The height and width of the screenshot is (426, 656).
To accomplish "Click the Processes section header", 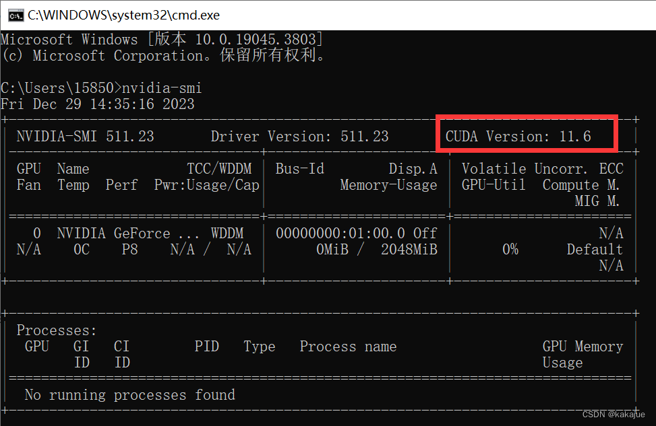I will [x=56, y=330].
